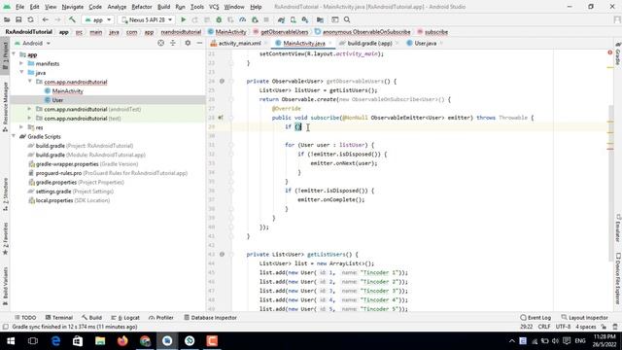The image size is (622, 350).
Task: Open the Logcat tool window
Action: click(x=125, y=318)
